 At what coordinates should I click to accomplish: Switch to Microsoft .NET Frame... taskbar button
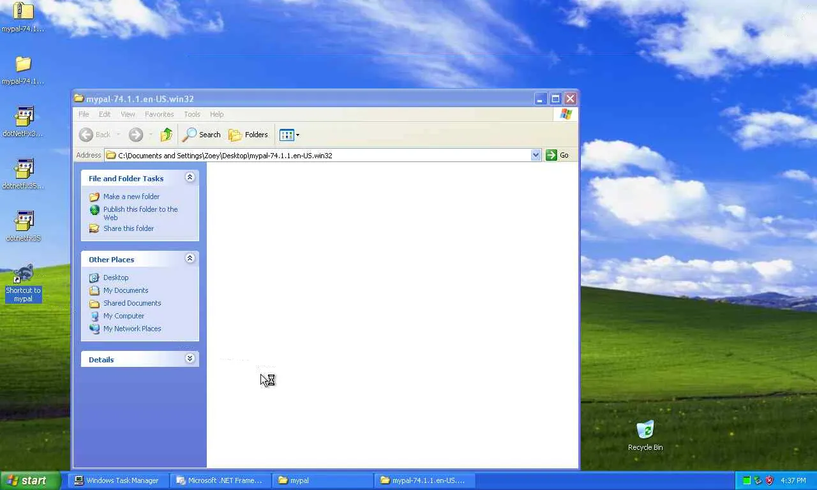(x=221, y=480)
